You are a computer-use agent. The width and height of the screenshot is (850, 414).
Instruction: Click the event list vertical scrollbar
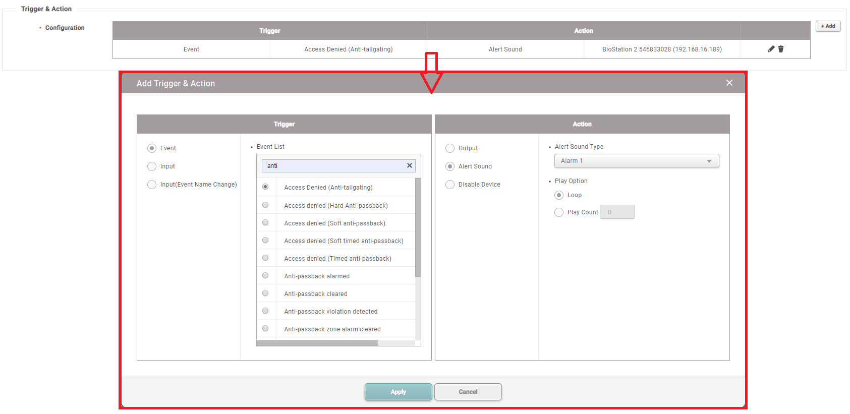tap(418, 227)
